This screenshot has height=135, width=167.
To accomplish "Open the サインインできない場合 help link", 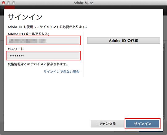I will tap(61, 72).
